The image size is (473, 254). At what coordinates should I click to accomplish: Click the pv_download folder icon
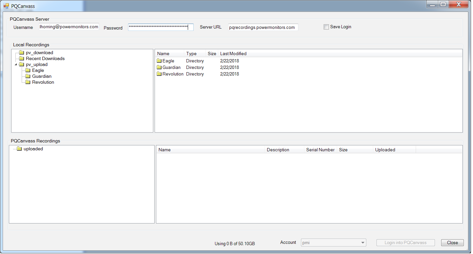tap(21, 53)
